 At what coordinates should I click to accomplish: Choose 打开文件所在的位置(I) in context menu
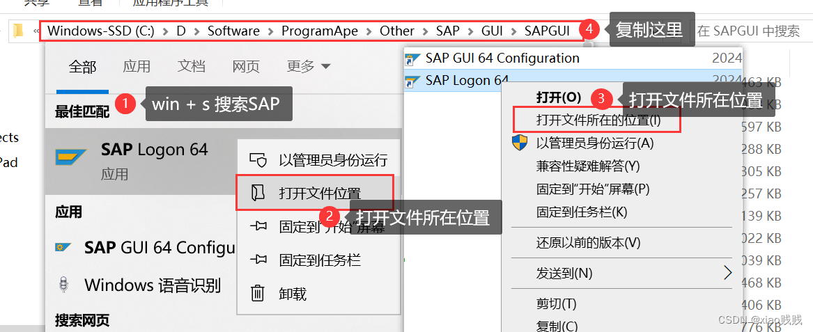tap(598, 120)
